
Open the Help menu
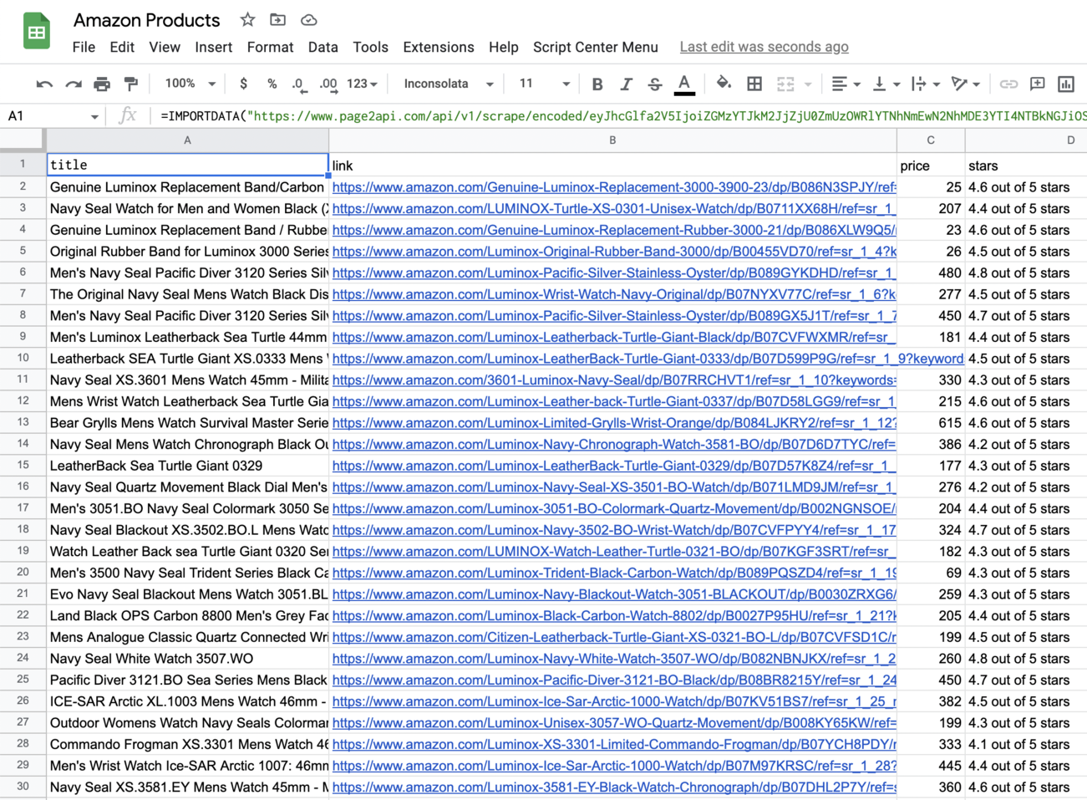click(504, 47)
